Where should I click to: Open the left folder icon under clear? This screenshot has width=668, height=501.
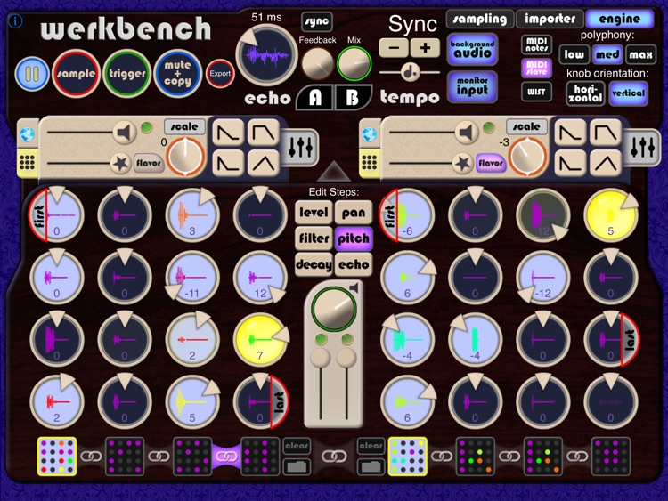[x=297, y=466]
